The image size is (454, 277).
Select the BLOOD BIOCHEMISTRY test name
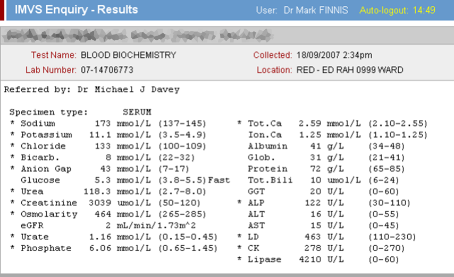tap(128, 55)
